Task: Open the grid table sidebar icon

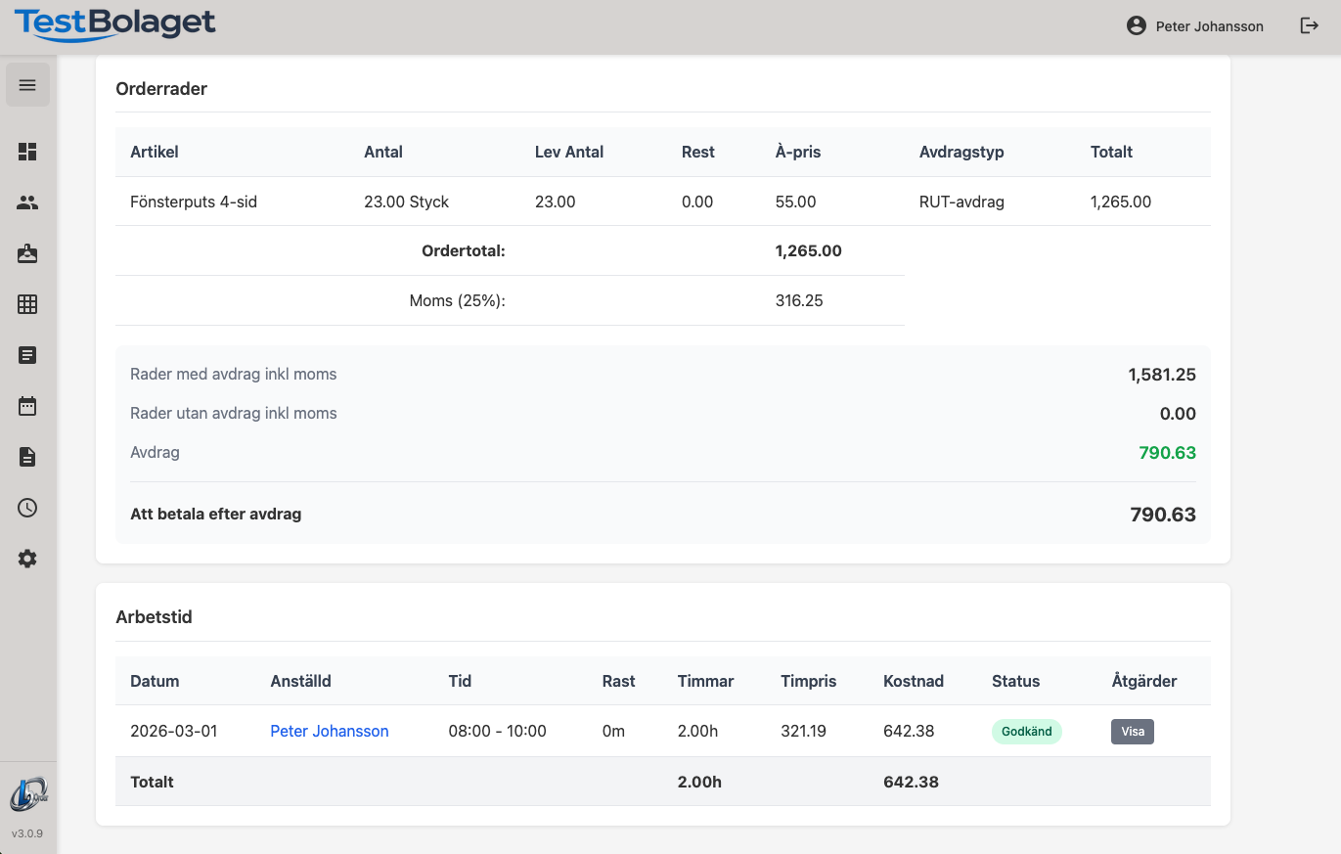Action: 27,304
